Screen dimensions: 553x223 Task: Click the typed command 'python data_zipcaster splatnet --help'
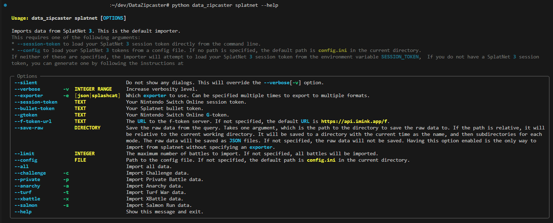(225, 5)
